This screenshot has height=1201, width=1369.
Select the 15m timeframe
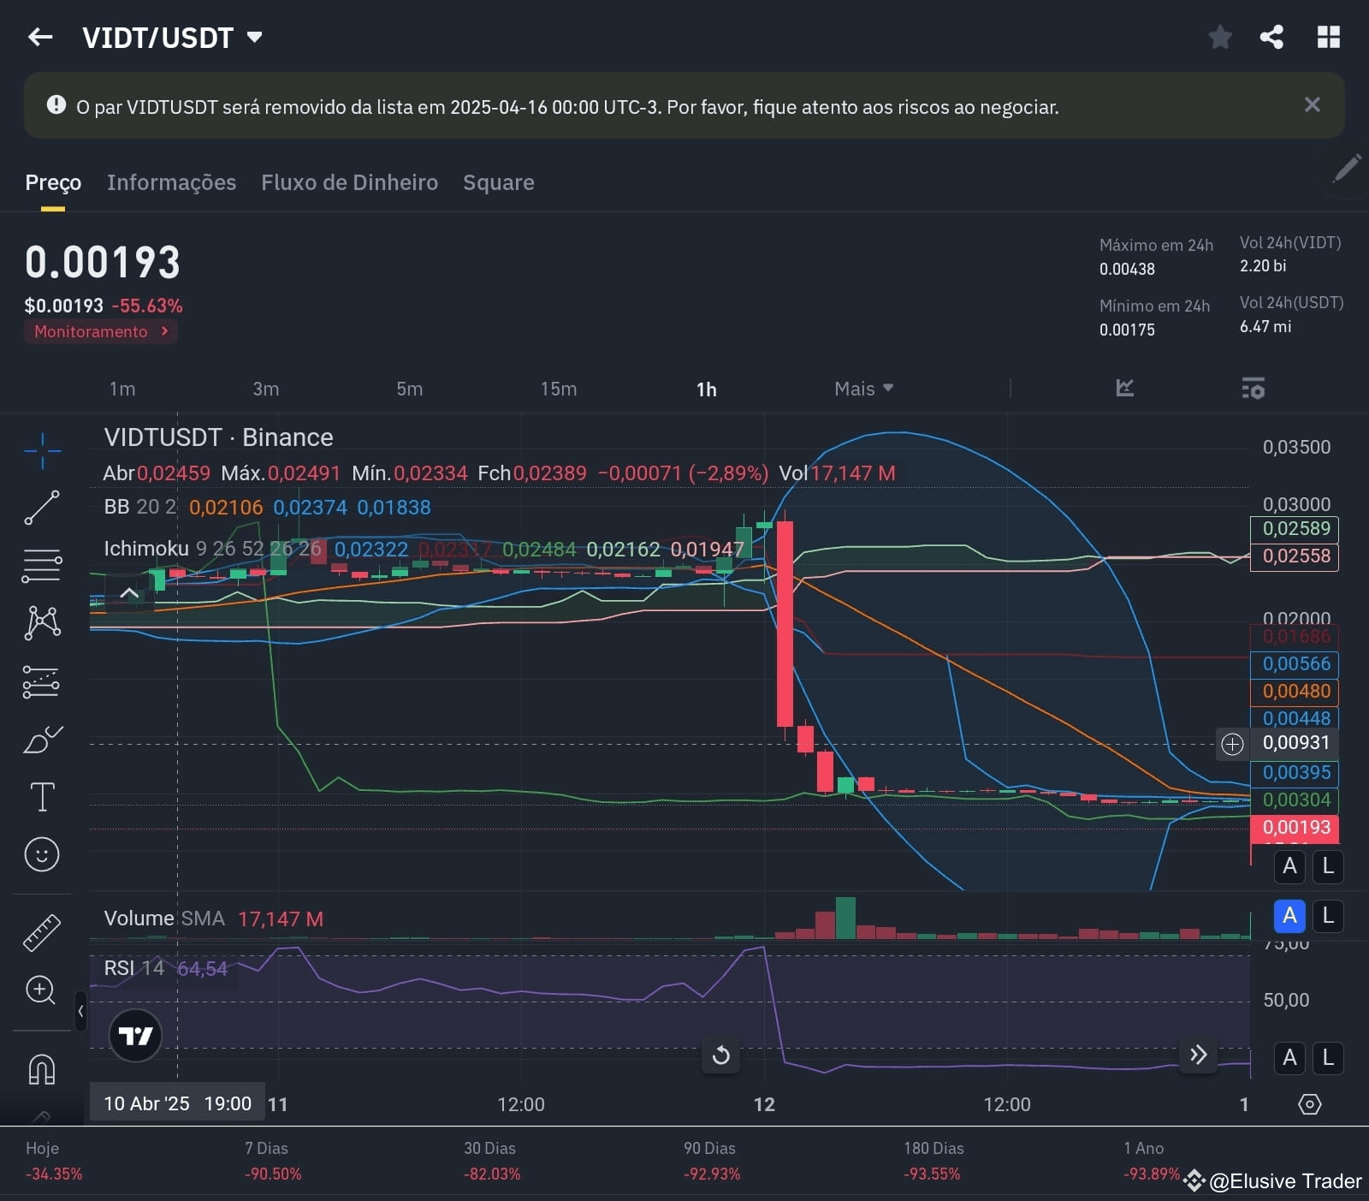point(559,389)
